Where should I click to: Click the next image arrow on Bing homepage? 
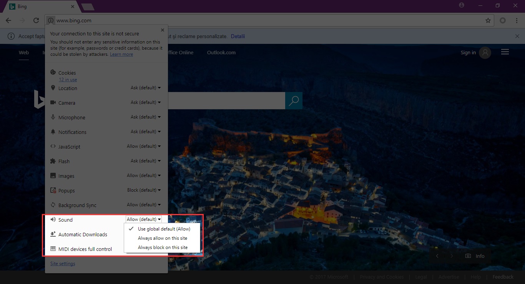coord(452,256)
